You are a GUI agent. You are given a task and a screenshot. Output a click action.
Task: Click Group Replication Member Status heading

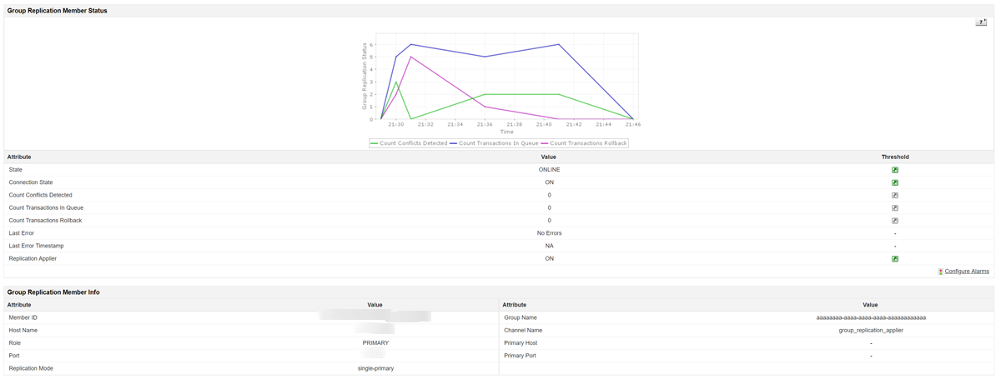click(57, 11)
